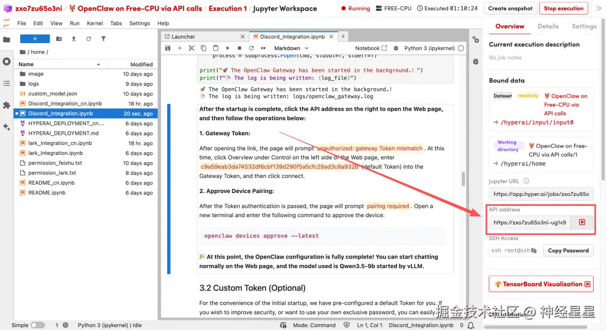Open the Kernel menu

click(x=95, y=23)
